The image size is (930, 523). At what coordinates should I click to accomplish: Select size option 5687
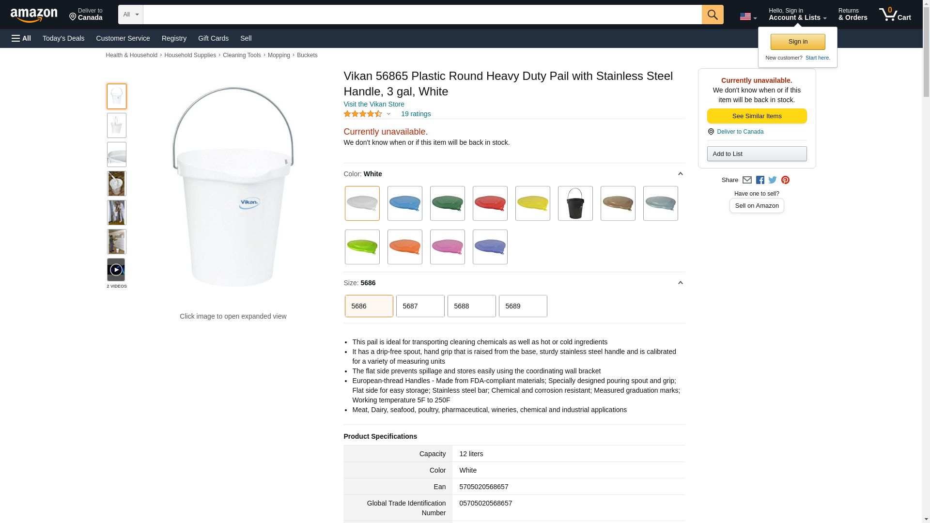(x=420, y=306)
